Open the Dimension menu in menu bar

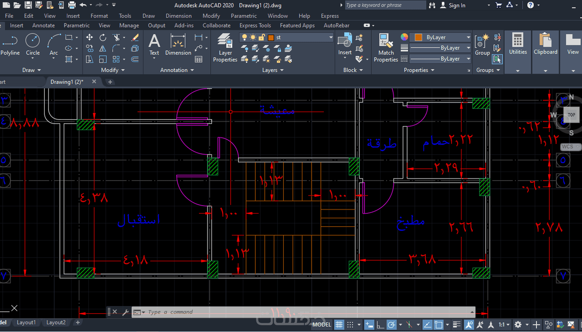coord(178,16)
